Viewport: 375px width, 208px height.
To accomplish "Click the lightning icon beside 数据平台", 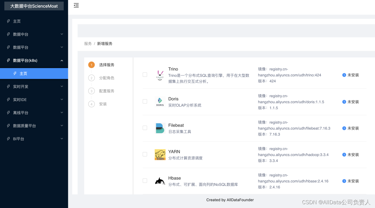I will pos(8,47).
